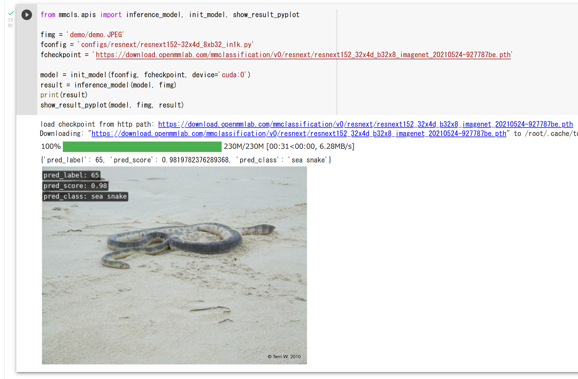The height and width of the screenshot is (379, 578).
Task: Click the model = init_model line
Action: pyautogui.click(x=145, y=75)
